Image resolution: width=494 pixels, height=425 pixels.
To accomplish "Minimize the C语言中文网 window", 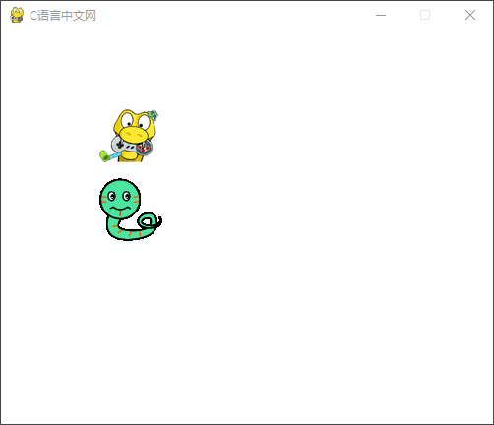I will (381, 15).
